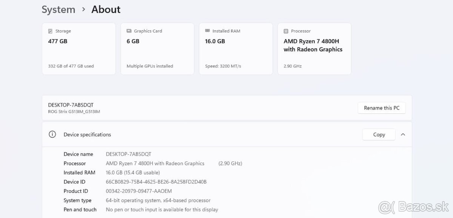Open the 16.0 GB Installed RAM card
The width and height of the screenshot is (453, 218).
point(236,49)
